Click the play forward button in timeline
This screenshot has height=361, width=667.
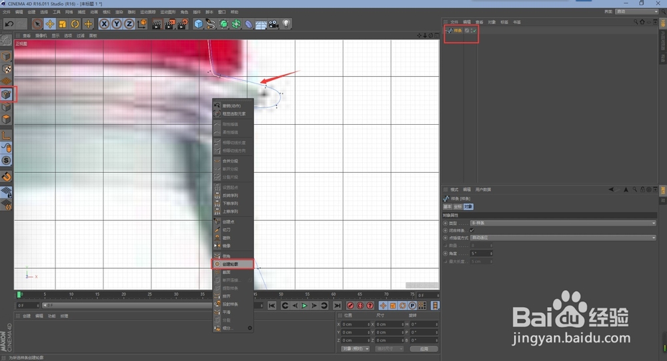[x=304, y=306]
